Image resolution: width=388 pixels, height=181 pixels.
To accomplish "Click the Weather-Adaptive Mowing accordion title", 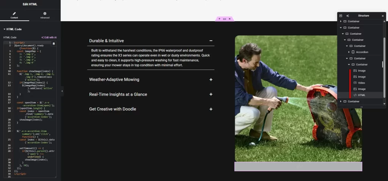I will point(114,79).
